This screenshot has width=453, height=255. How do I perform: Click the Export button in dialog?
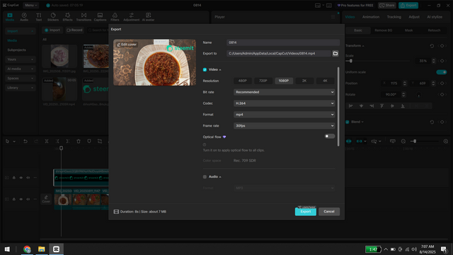pos(305,212)
